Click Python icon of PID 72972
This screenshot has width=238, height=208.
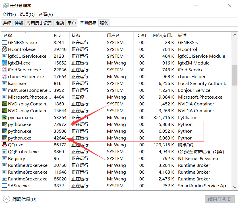[x=4, y=124]
